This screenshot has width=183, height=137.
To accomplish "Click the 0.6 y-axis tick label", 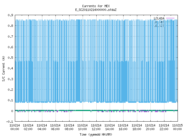I will coord(10,47).
